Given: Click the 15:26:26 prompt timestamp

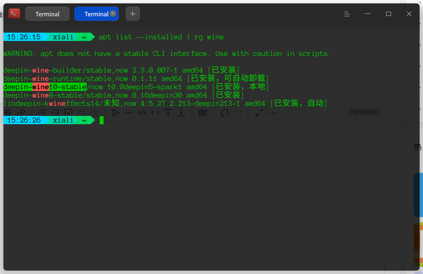Looking at the screenshot, I should (24, 120).
